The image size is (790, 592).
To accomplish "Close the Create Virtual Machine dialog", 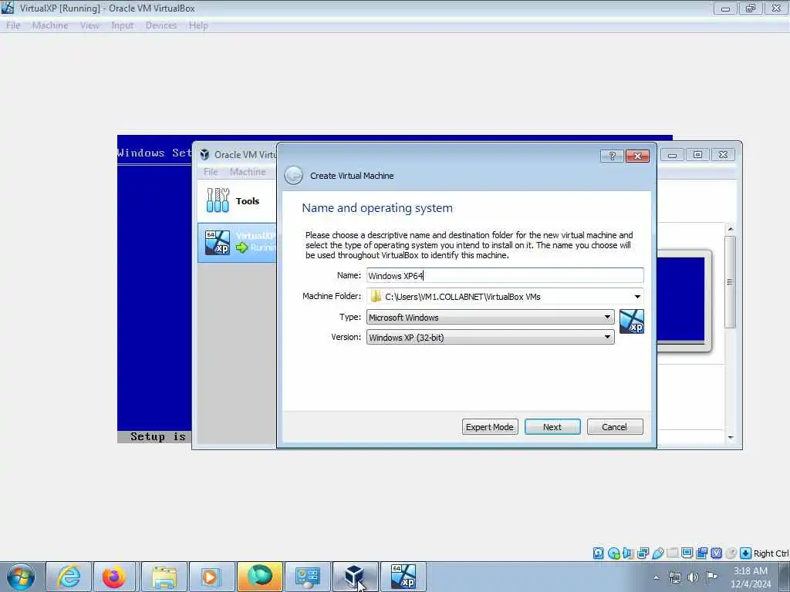I will tap(637, 156).
